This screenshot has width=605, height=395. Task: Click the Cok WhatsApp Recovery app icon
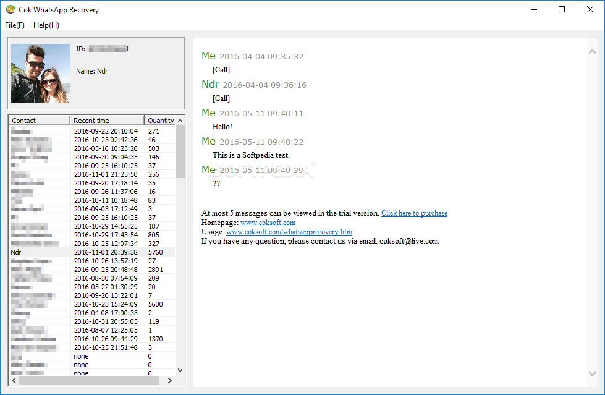(11, 9)
